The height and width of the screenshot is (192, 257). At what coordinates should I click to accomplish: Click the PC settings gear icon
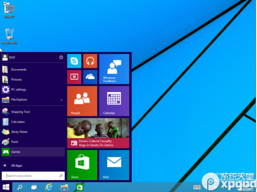[x=6, y=90]
